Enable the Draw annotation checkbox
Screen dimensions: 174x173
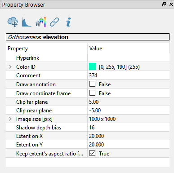pos(92,84)
